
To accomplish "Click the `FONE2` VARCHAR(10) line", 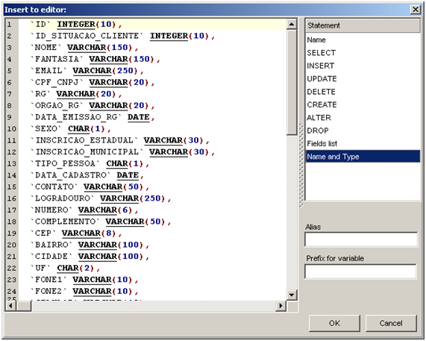I will coord(84,291).
